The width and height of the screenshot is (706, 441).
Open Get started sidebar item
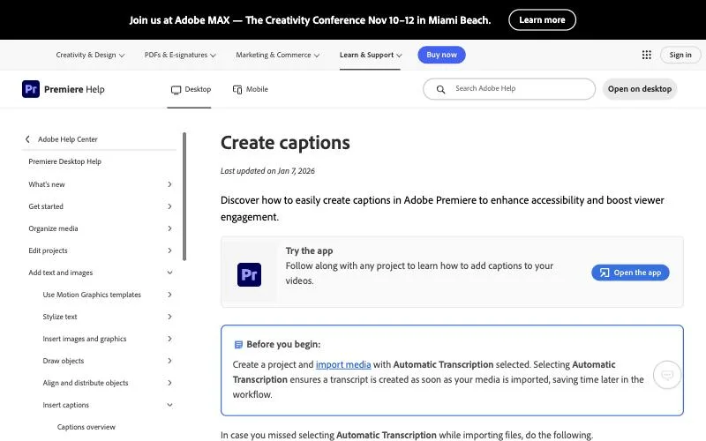pyautogui.click(x=46, y=206)
